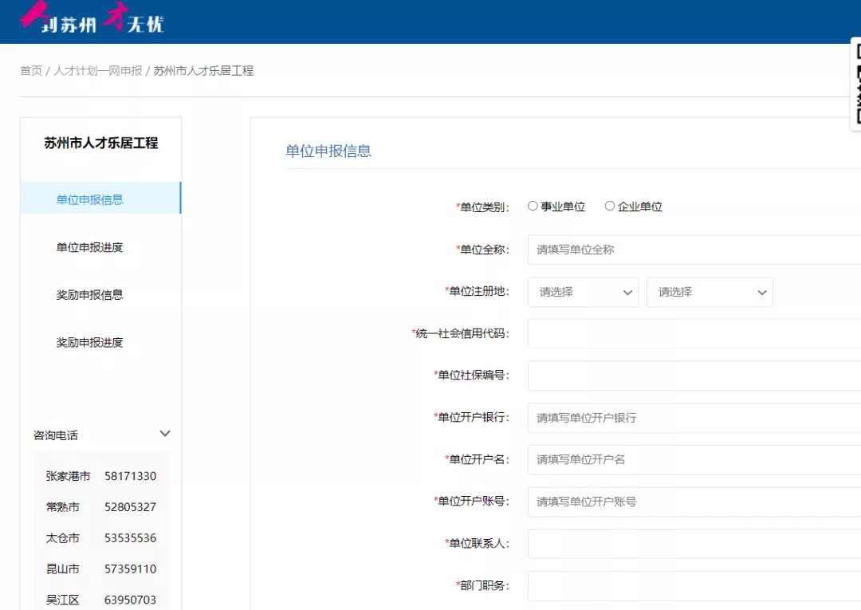Switch to 单位申报进度 in sidebar
The width and height of the screenshot is (861, 610).
(x=90, y=247)
